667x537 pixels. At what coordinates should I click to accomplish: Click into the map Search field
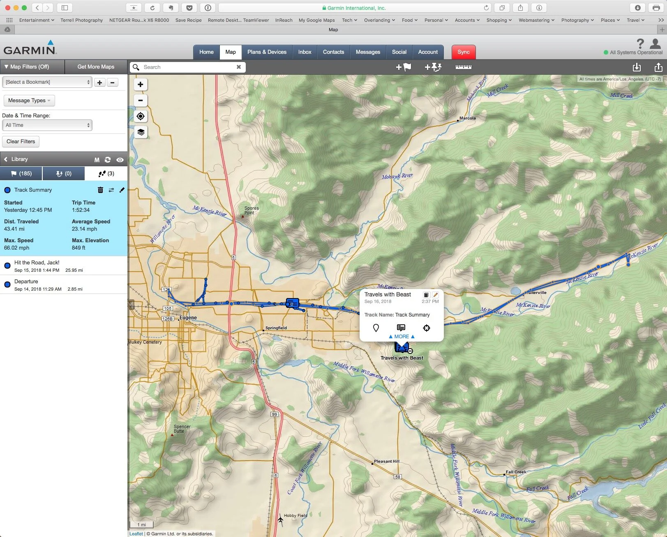188,67
